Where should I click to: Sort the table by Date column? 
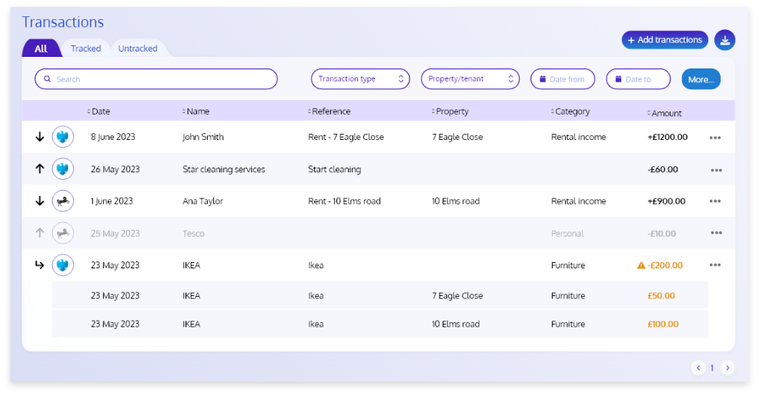point(100,111)
